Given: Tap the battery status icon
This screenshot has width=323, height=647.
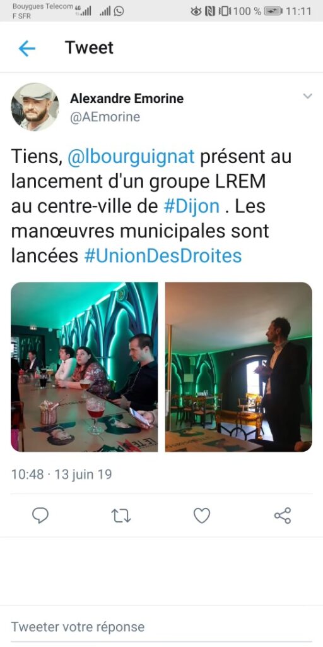Looking at the screenshot, I should pos(274,11).
